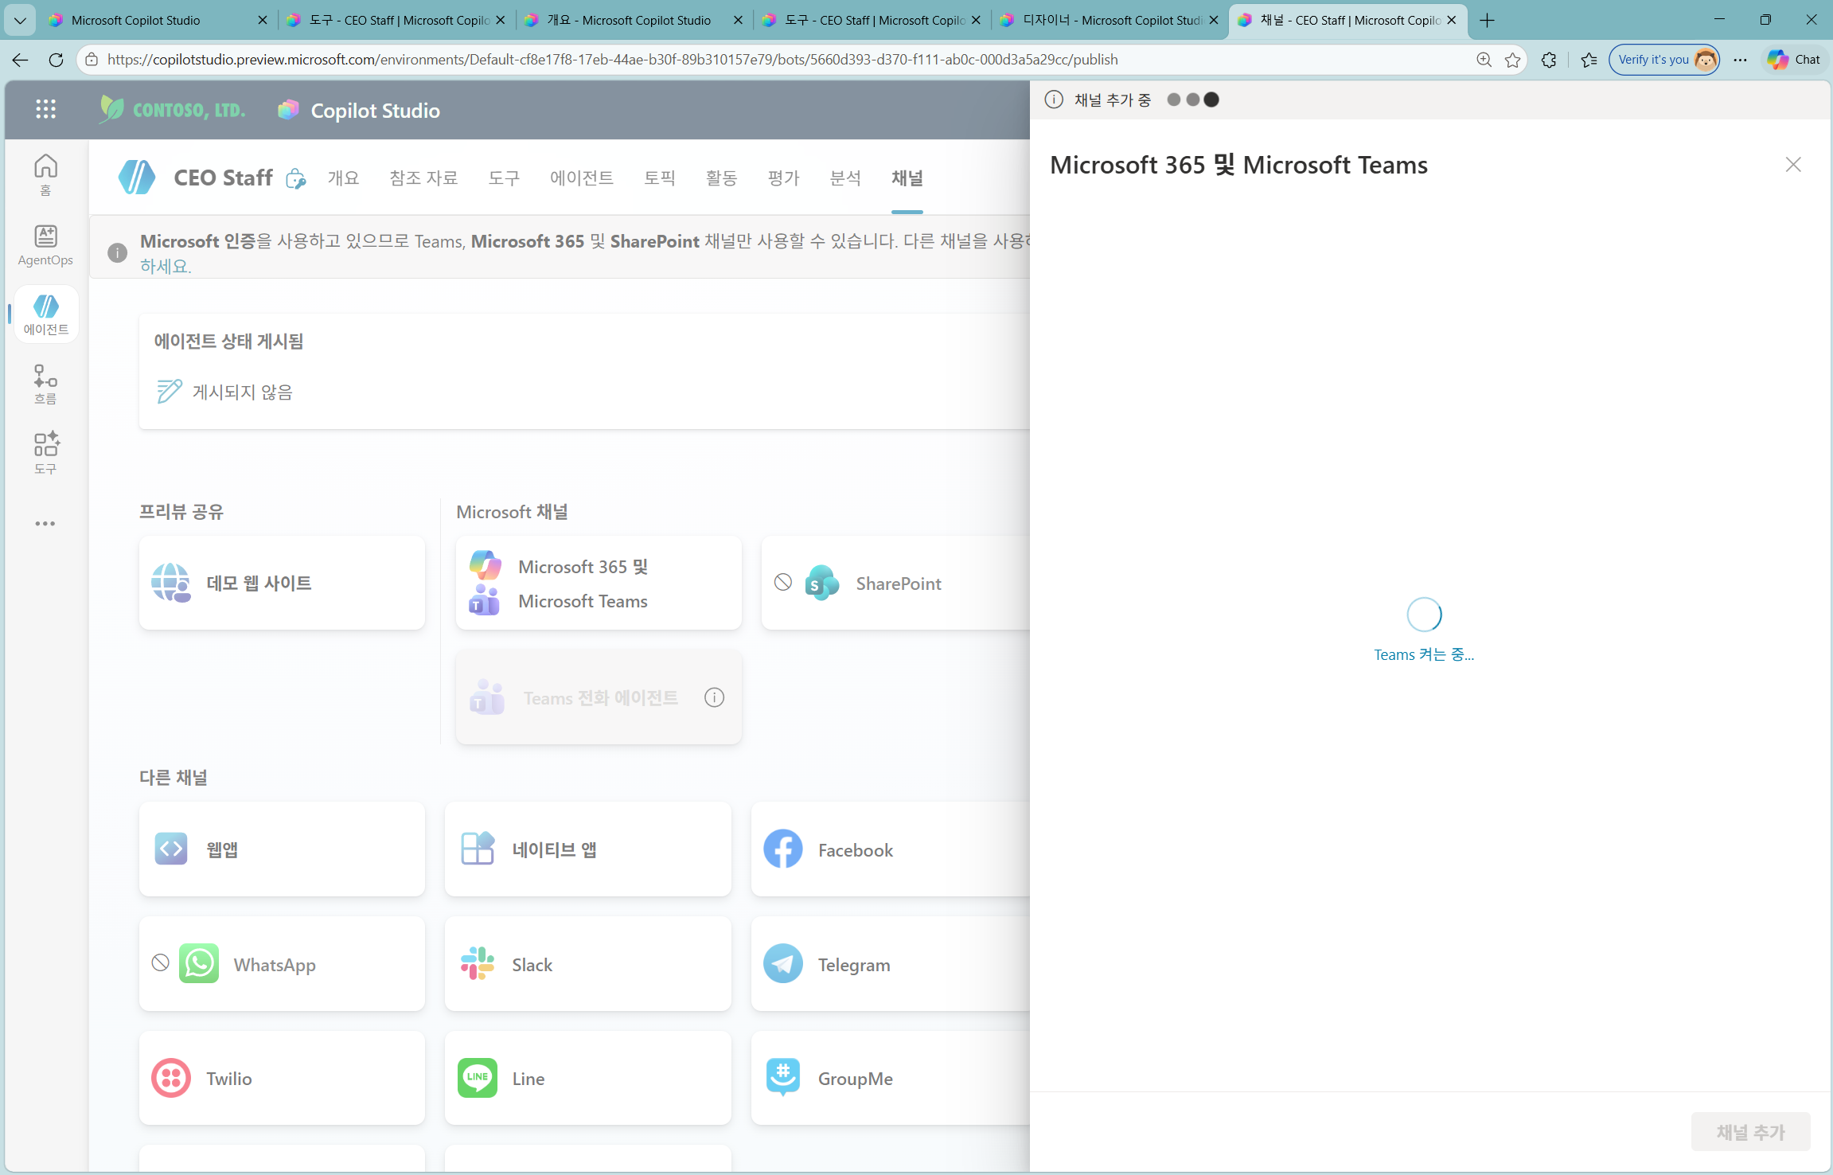The width and height of the screenshot is (1833, 1175).
Task: Open the Telegram channel card
Action: [891, 964]
